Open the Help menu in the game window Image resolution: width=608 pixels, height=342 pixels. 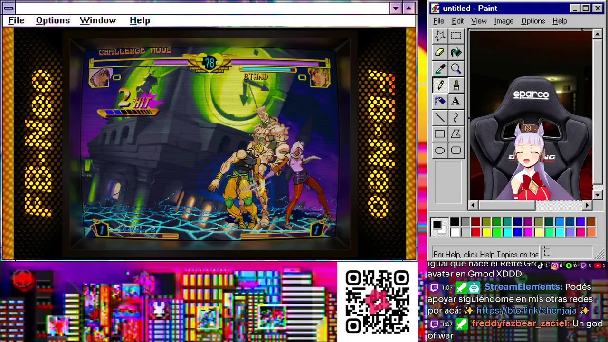pyautogui.click(x=140, y=20)
